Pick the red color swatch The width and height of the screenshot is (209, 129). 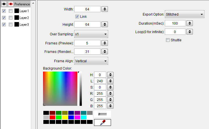tap(52, 117)
